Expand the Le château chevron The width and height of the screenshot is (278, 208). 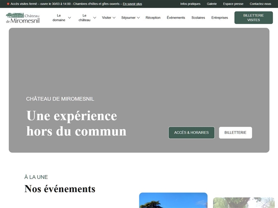tap(95, 18)
